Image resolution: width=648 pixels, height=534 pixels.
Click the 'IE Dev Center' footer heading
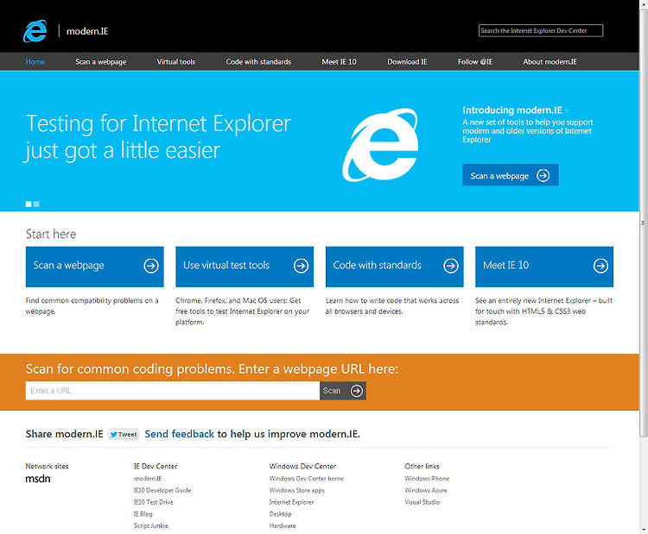click(x=156, y=466)
